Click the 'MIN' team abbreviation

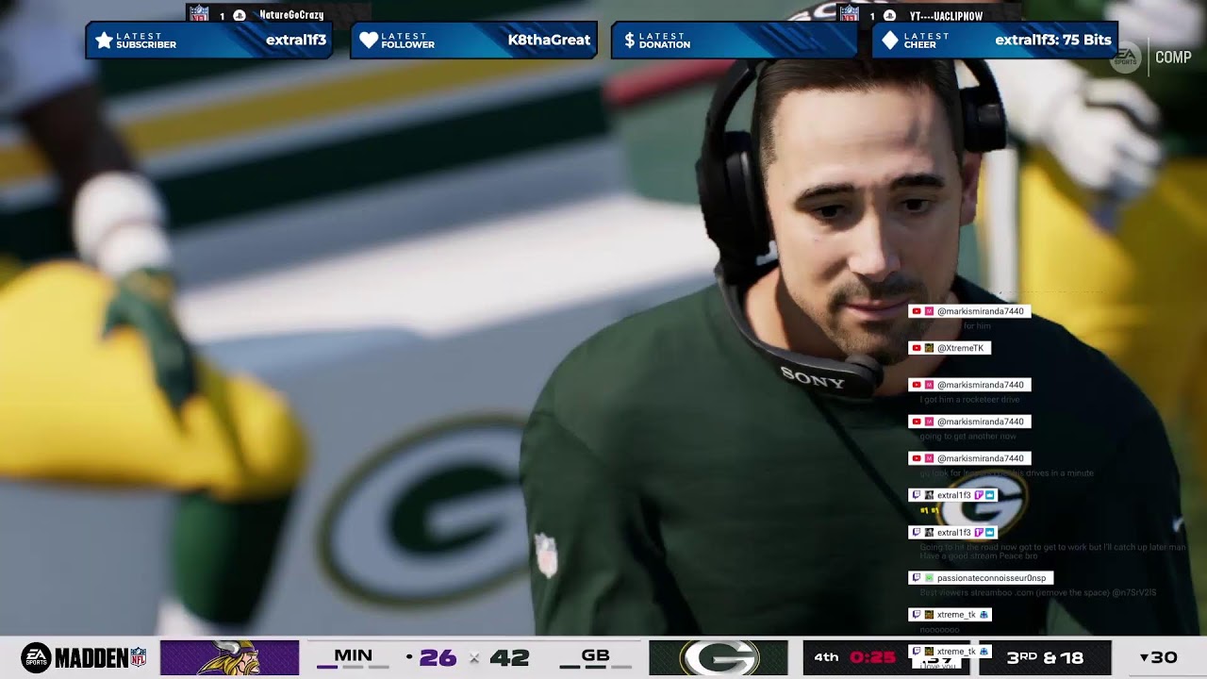[x=353, y=654]
